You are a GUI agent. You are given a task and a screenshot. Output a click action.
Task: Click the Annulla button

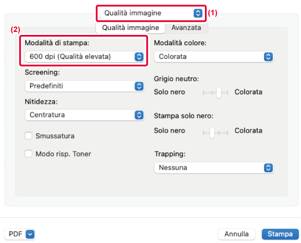[x=236, y=234]
